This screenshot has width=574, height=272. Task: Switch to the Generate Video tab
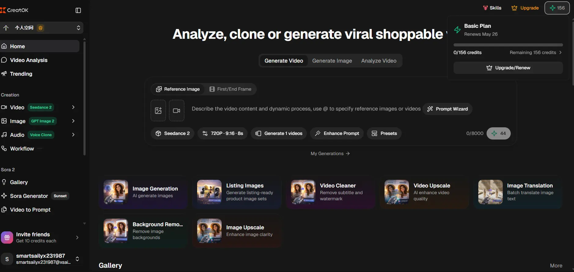pos(284,61)
